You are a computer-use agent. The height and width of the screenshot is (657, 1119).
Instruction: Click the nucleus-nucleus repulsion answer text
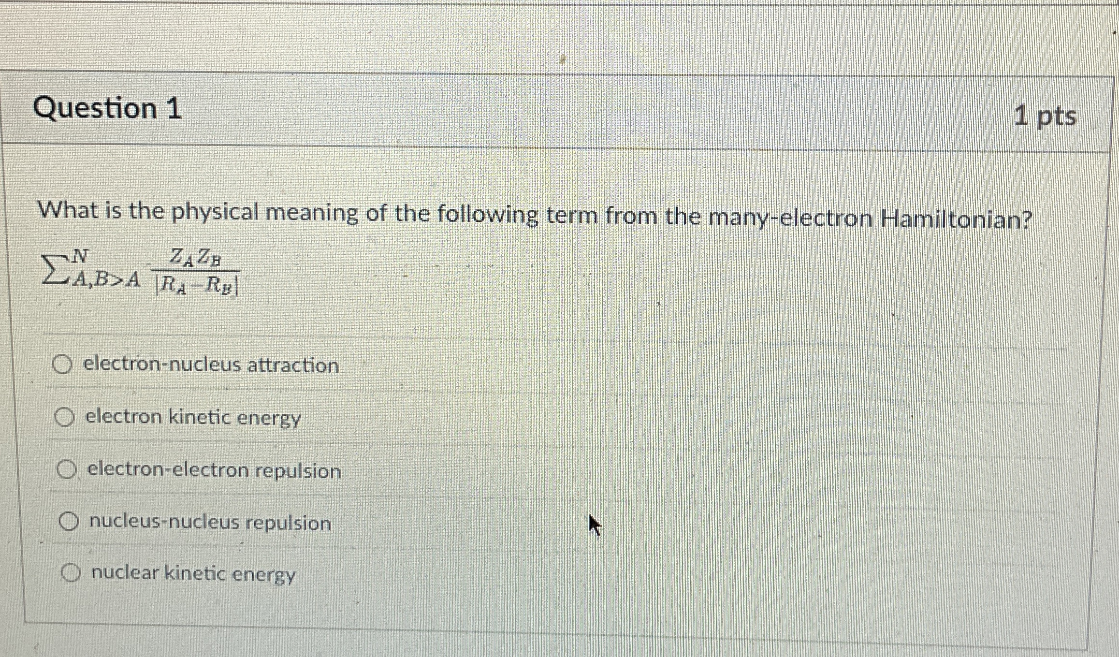point(209,523)
